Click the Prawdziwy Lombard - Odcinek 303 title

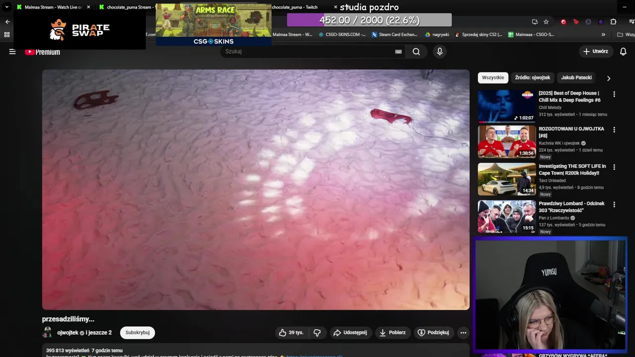571,207
